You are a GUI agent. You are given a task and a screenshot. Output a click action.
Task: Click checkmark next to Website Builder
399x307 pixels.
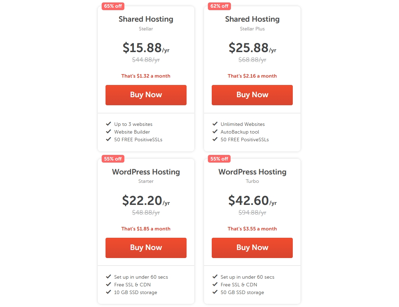[109, 131]
